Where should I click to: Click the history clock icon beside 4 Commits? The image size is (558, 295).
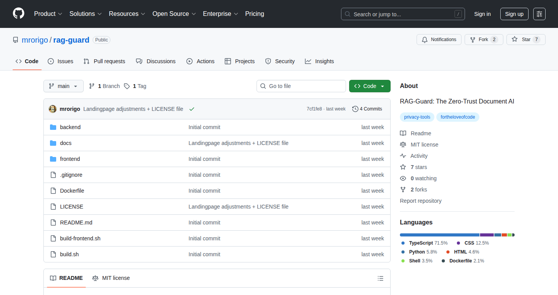(355, 109)
